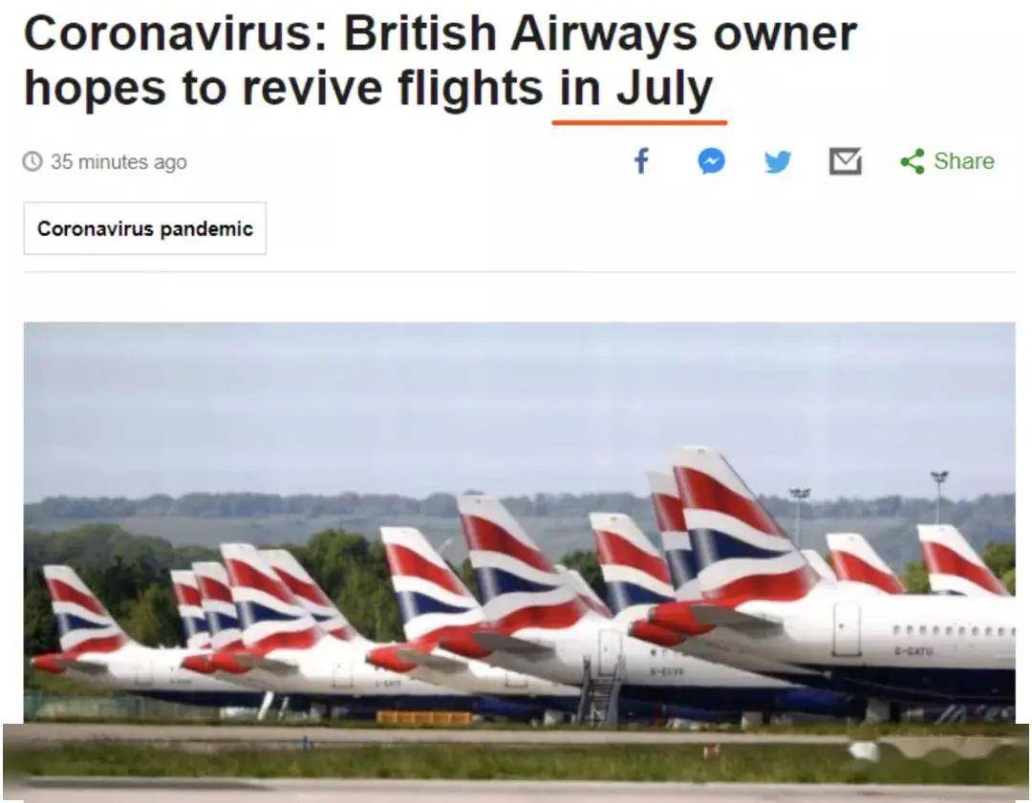Open the Share link text

[x=964, y=161]
